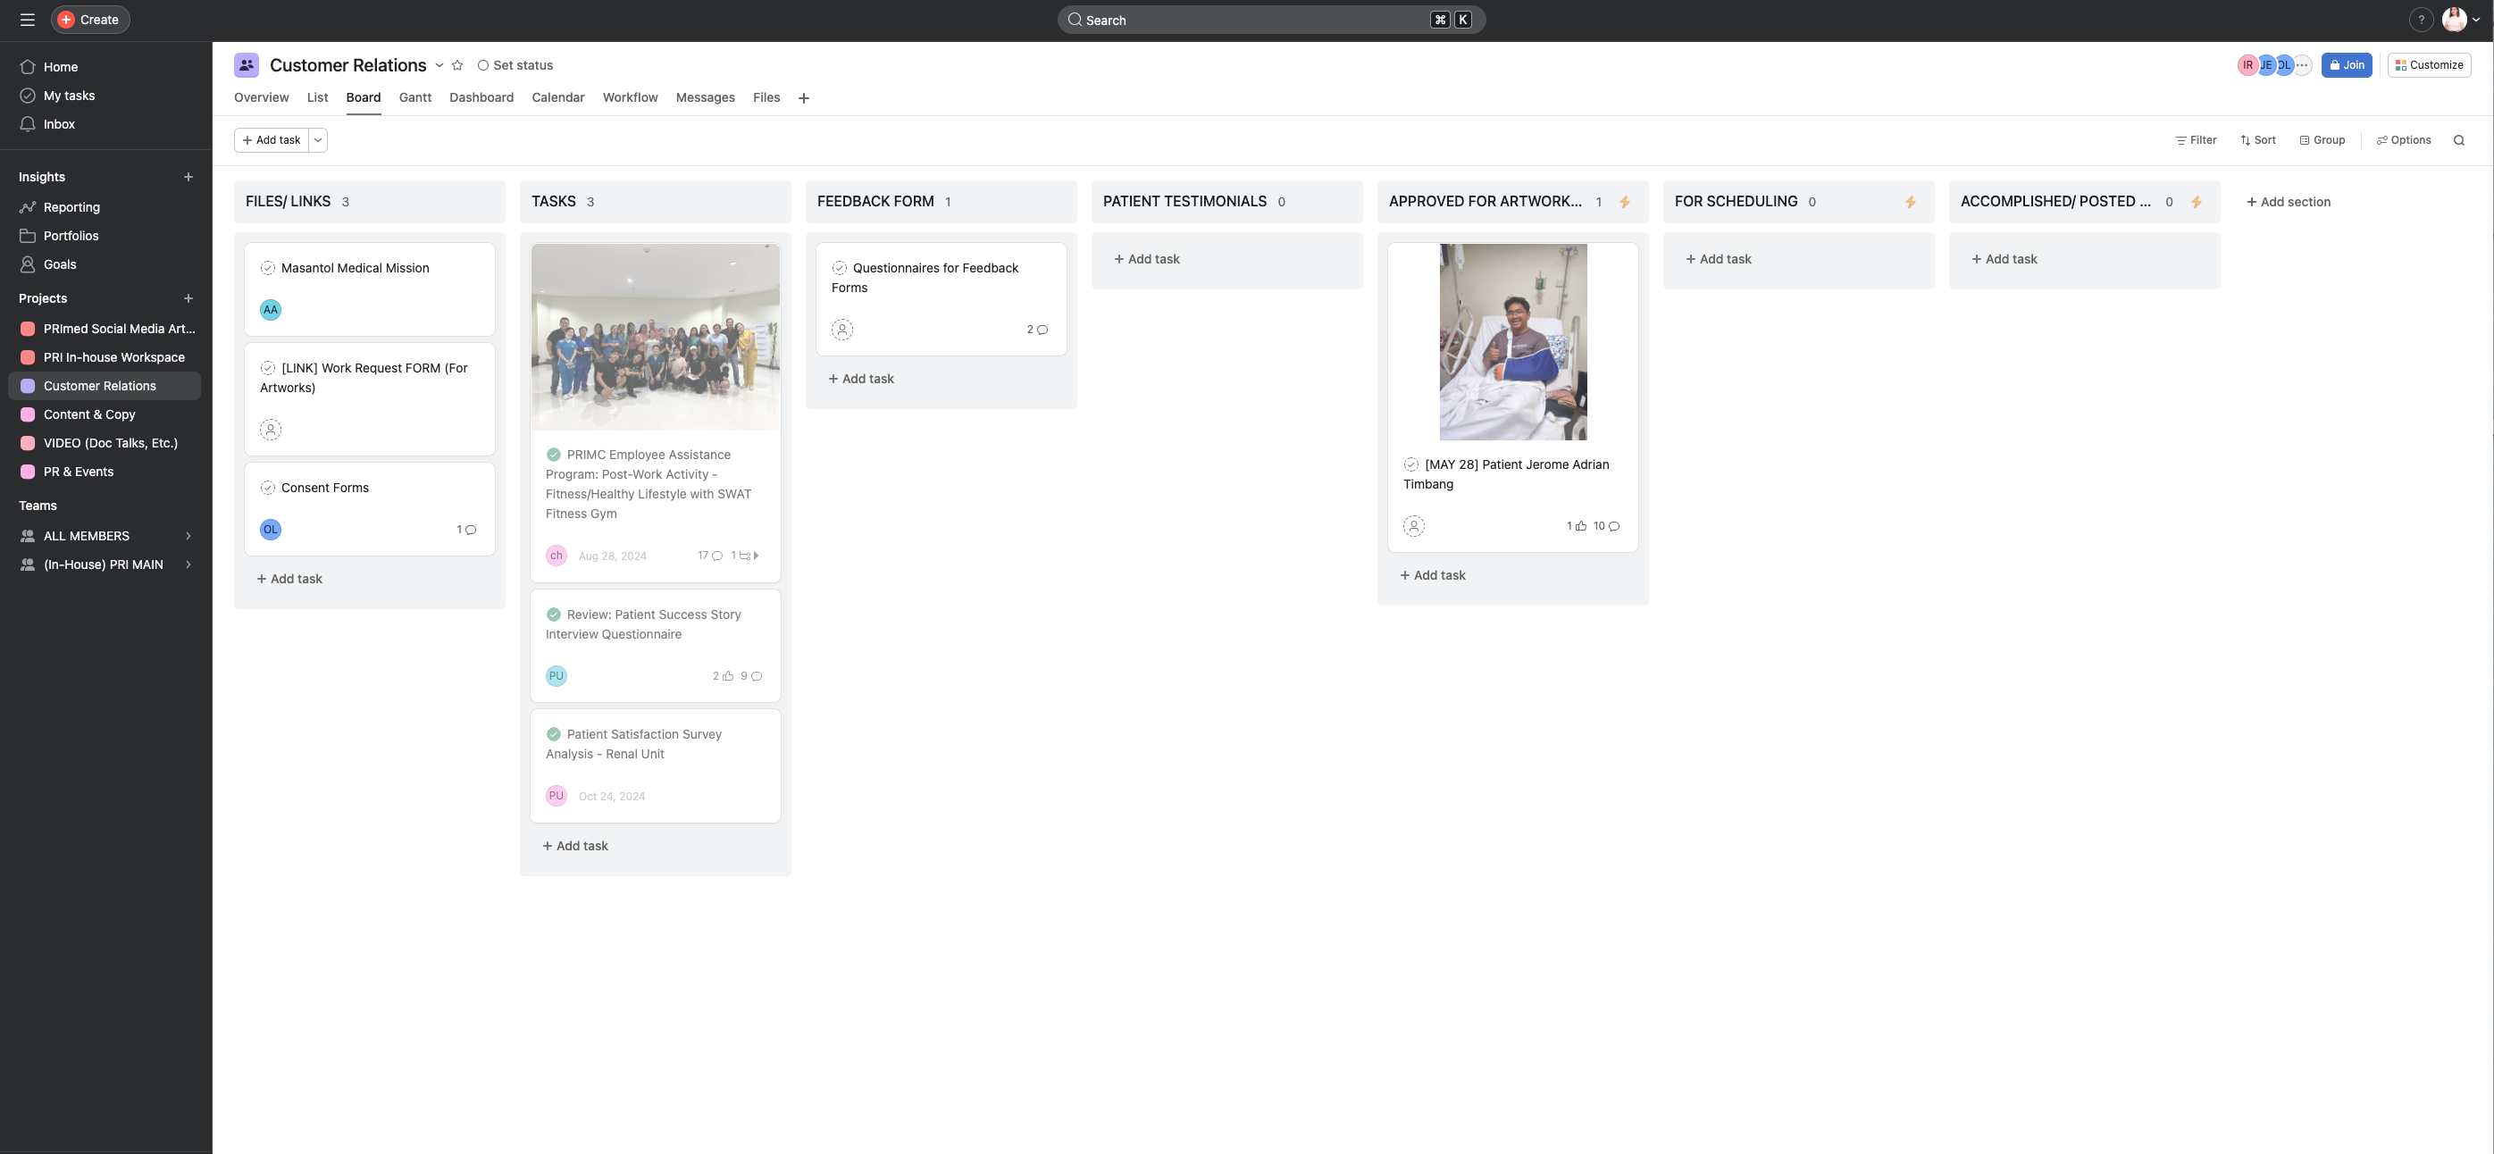
Task: Open Filter options dropdown
Action: pyautogui.click(x=2196, y=140)
